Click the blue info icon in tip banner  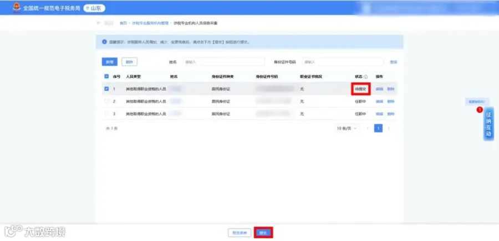[104, 42]
